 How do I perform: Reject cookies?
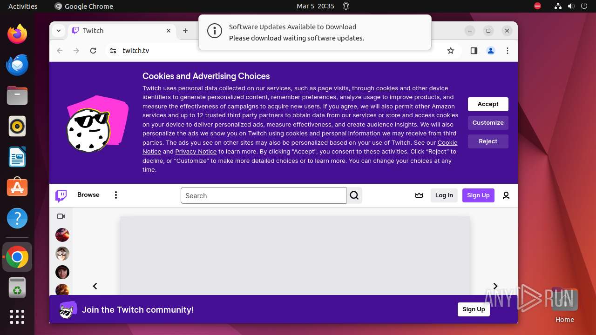pos(488,141)
